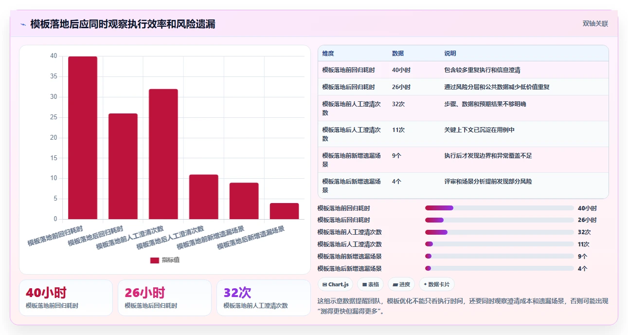Click the chart bar for 模板落地后新增遗漏场景
This screenshot has width=628, height=335.
tap(285, 211)
